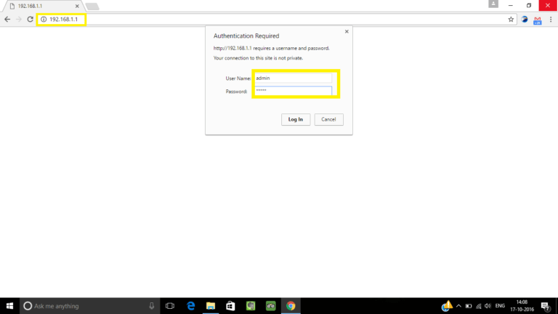This screenshot has width=558, height=314.
Task: Open the Windows Store taskbar icon
Action: [230, 306]
